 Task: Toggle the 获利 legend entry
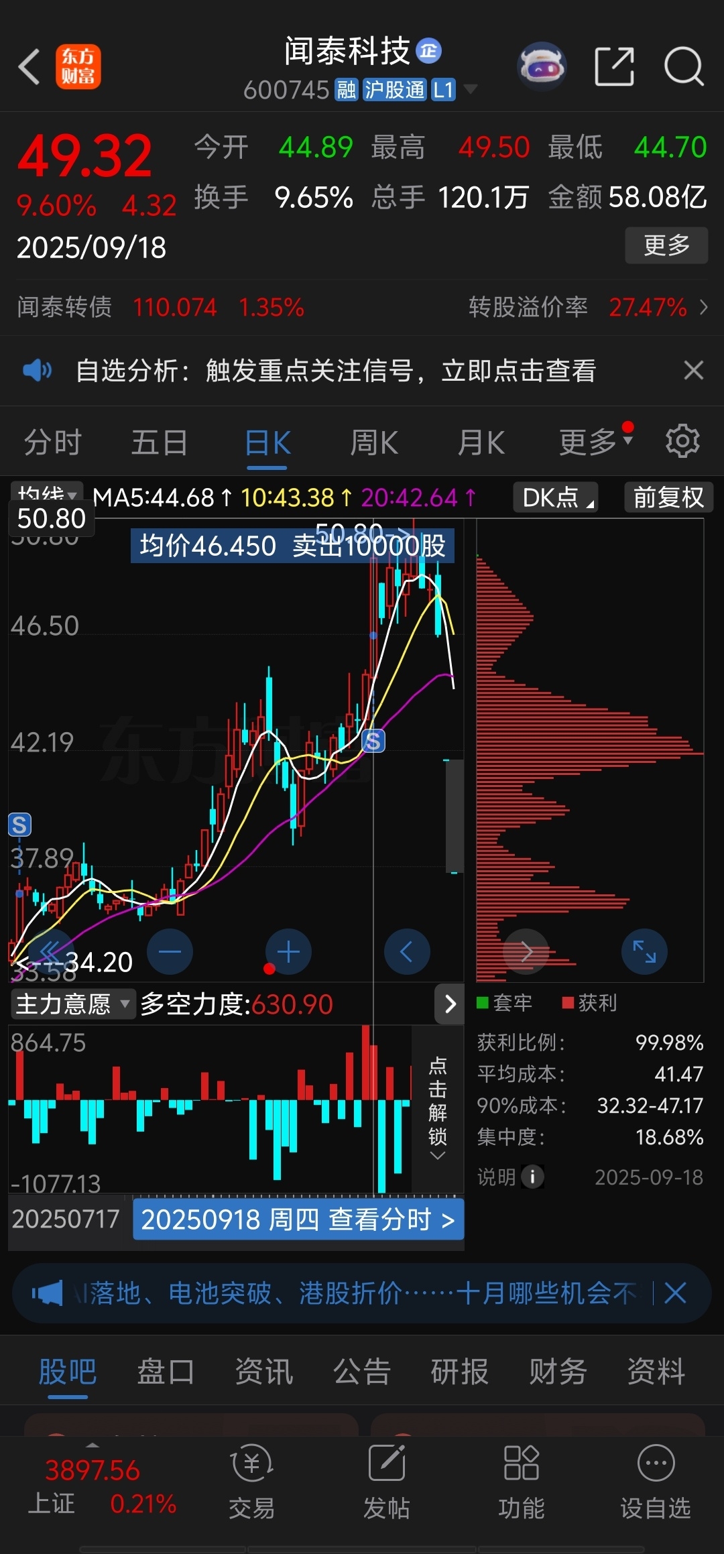(590, 1003)
